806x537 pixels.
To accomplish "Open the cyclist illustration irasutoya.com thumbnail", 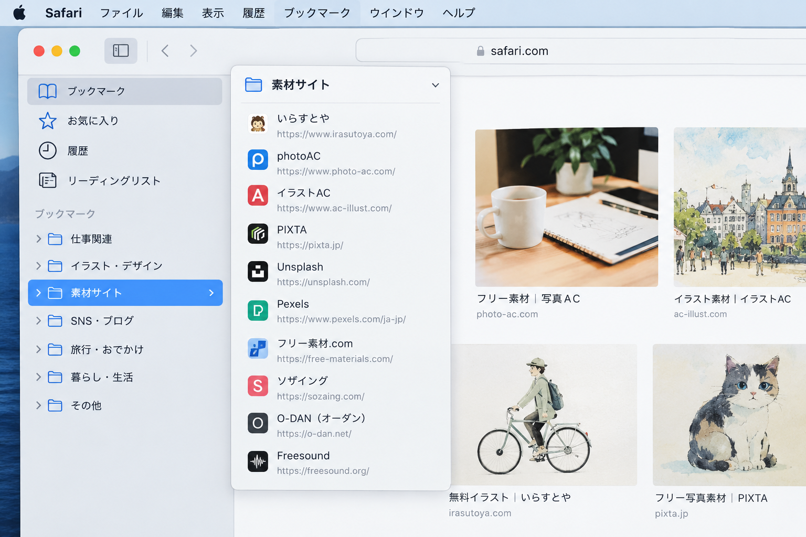I will point(543,415).
